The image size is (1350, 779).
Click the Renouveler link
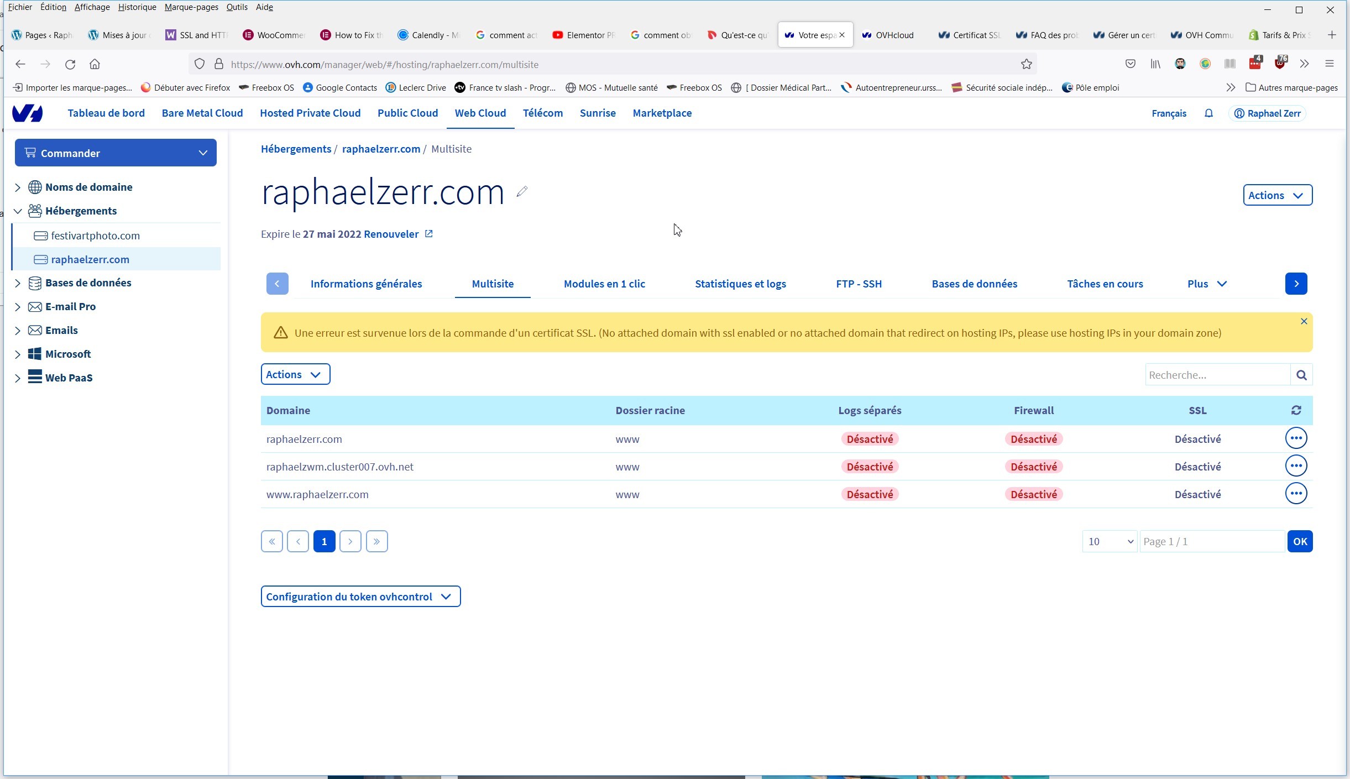click(x=391, y=234)
